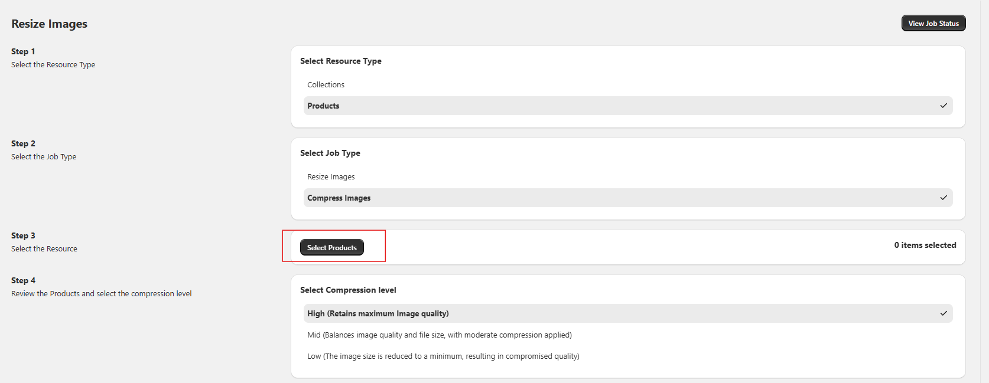Set compression level to Low
989x383 pixels.
pyautogui.click(x=443, y=356)
